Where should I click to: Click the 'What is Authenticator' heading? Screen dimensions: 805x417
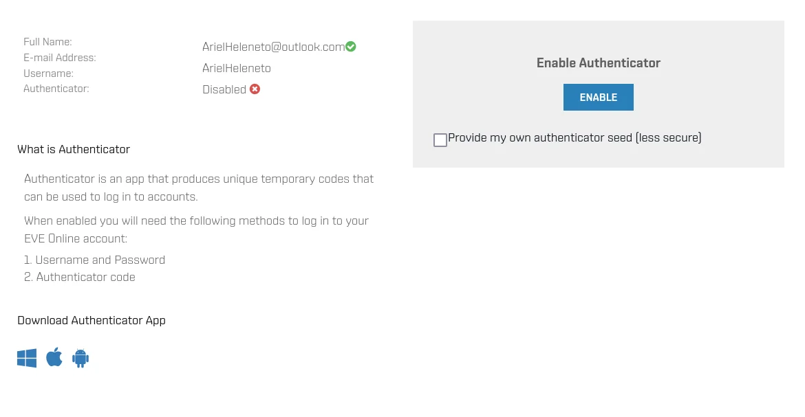pos(74,149)
